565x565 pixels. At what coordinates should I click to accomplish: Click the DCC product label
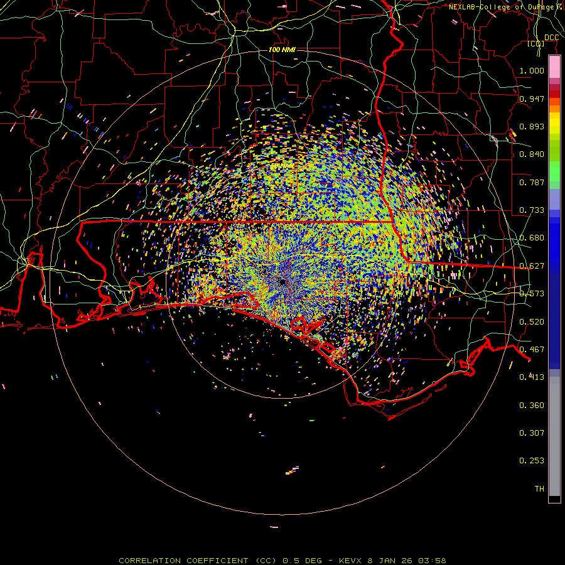click(551, 38)
